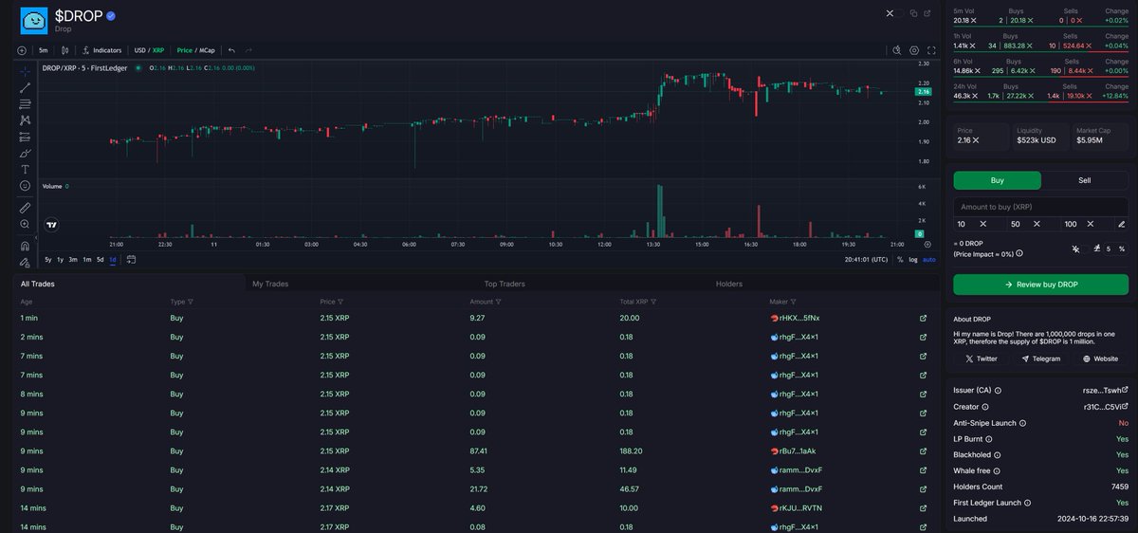Open time zone selector showing UTC
This screenshot has height=533, width=1138.
867,260
